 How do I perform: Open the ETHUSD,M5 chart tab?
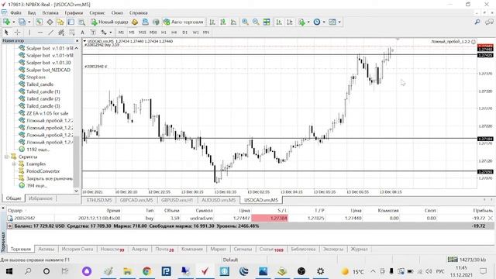[x=99, y=200]
